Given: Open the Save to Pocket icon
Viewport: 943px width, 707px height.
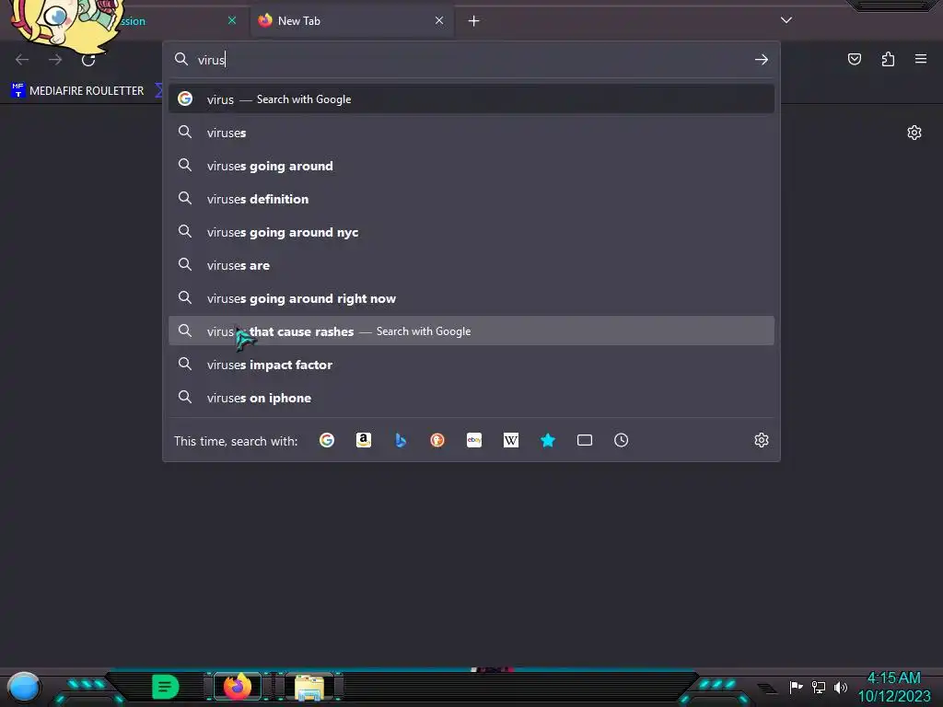Looking at the screenshot, I should 854,59.
